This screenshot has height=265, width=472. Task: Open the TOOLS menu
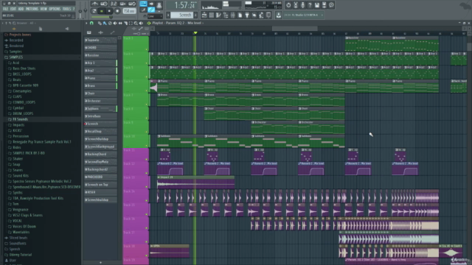(66, 9)
